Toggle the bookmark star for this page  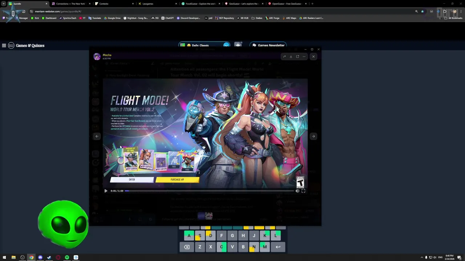pos(422,11)
